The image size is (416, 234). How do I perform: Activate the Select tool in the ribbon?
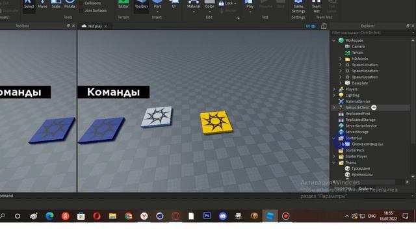click(x=29, y=5)
